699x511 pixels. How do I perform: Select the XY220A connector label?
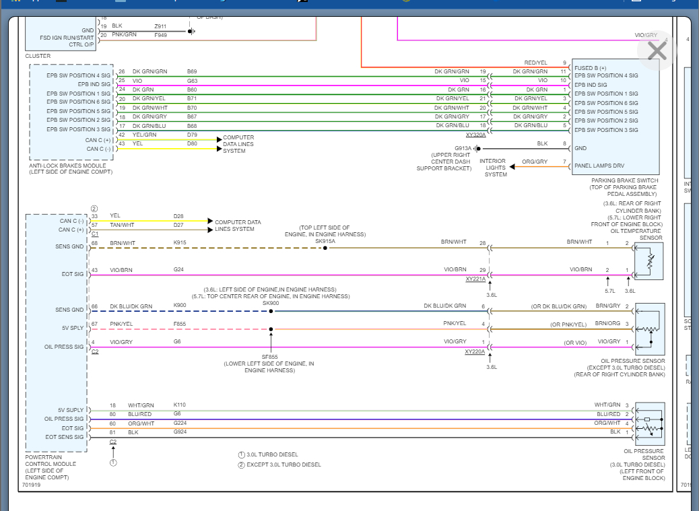tap(474, 351)
